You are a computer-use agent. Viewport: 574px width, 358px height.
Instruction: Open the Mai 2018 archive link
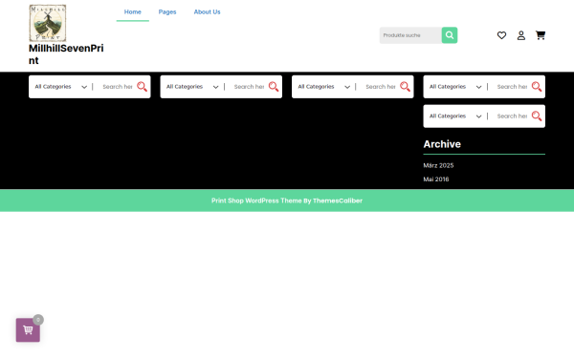click(x=436, y=179)
